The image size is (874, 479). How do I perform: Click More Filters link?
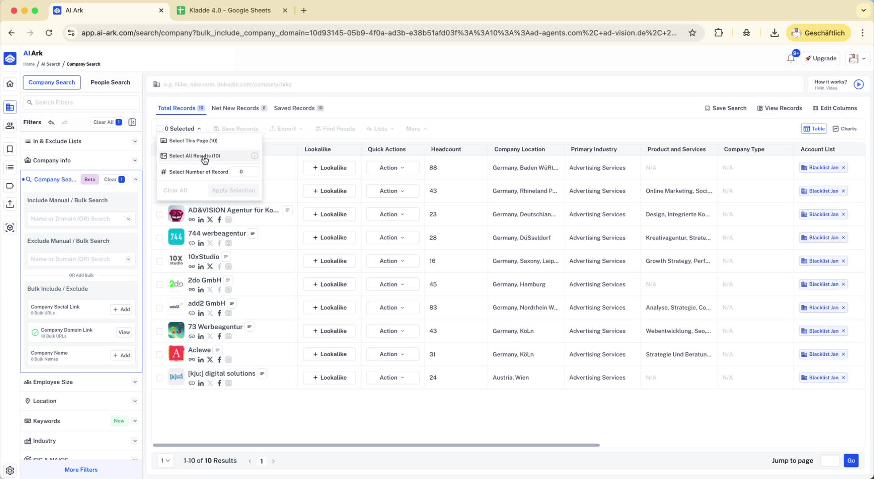point(81,470)
